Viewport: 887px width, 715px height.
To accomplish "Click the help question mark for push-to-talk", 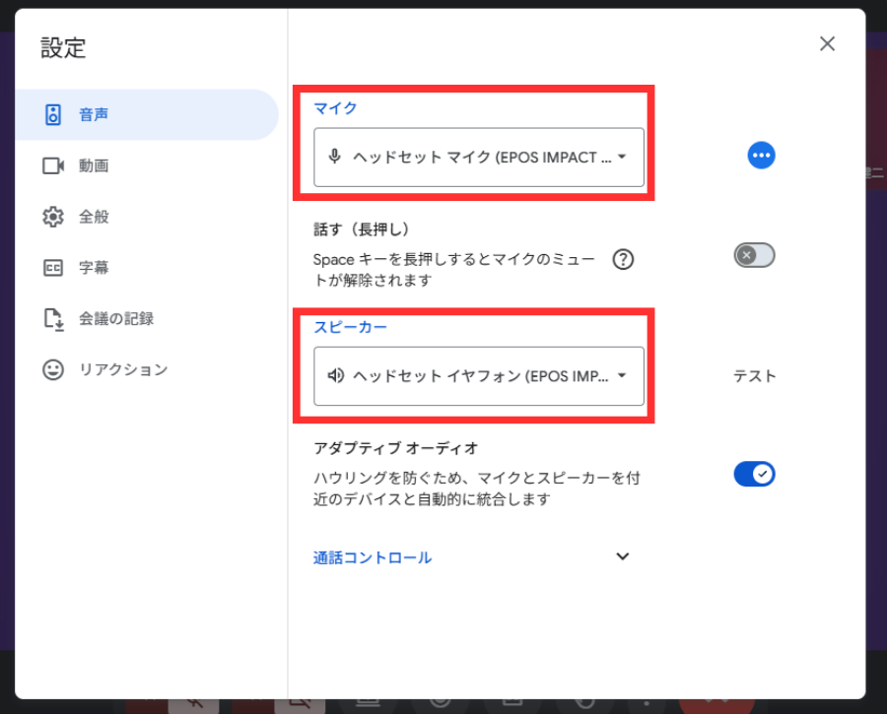I will (623, 259).
